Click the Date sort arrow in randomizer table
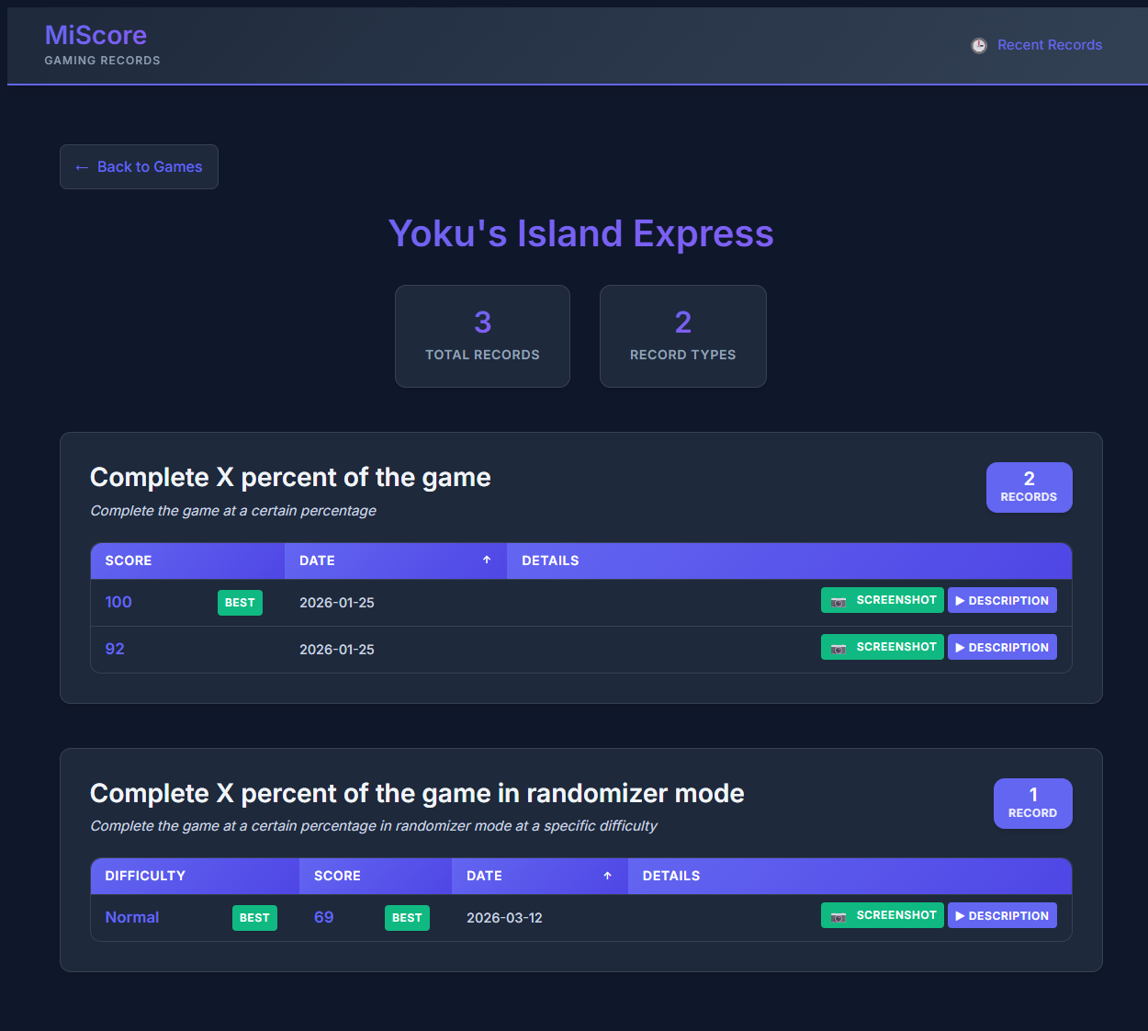 (x=607, y=876)
